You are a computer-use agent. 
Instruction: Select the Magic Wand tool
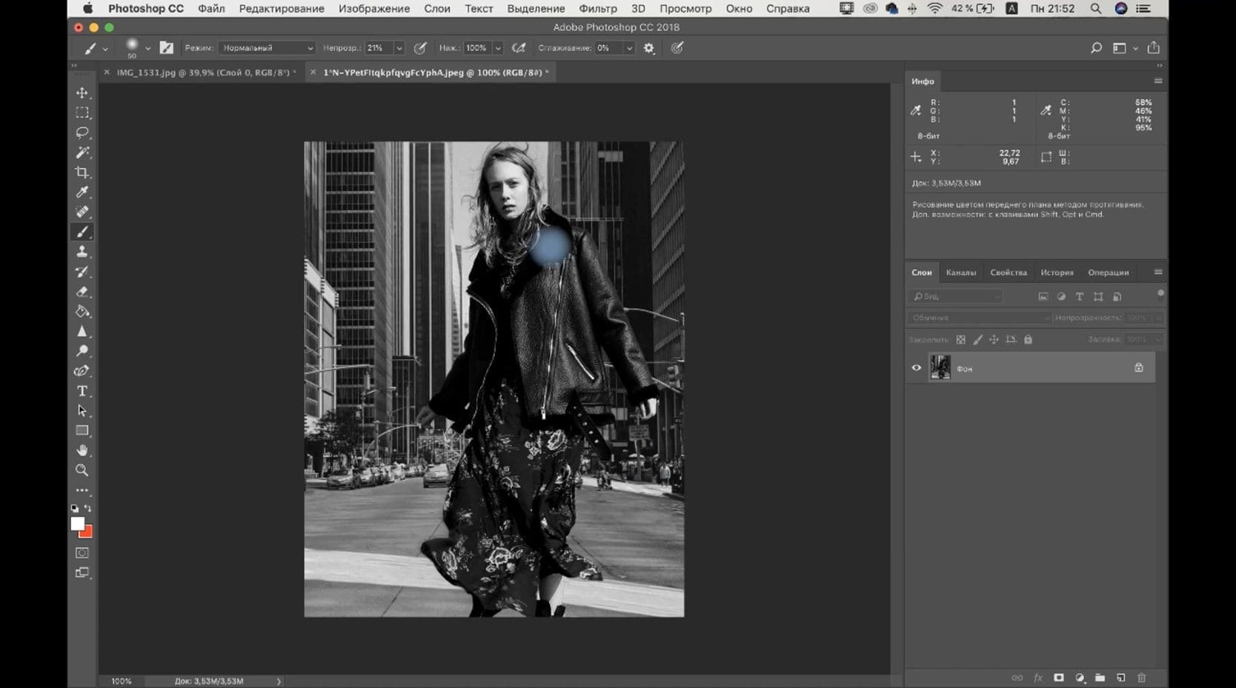point(82,153)
